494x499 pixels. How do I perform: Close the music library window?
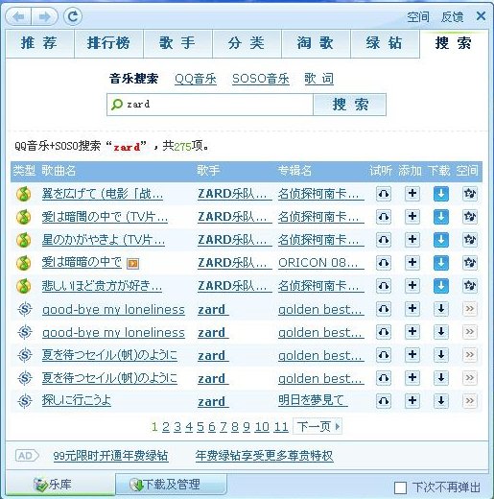click(481, 16)
